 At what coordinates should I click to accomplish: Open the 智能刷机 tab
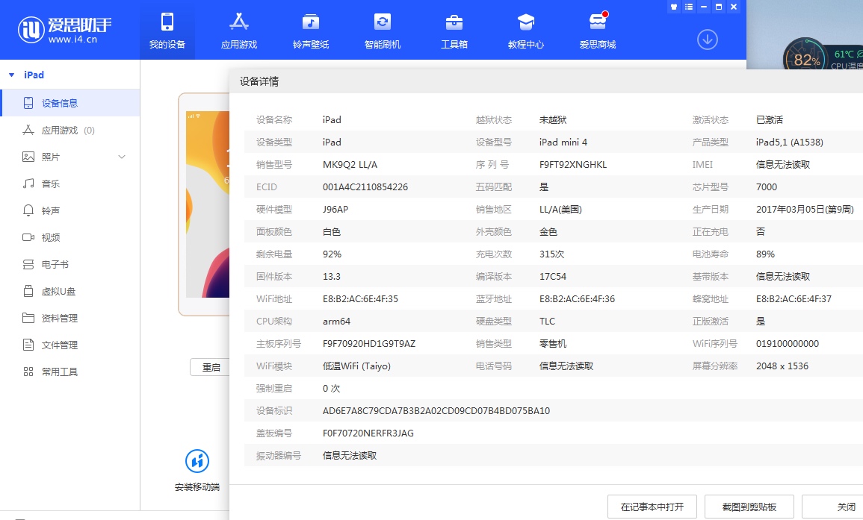pyautogui.click(x=383, y=31)
